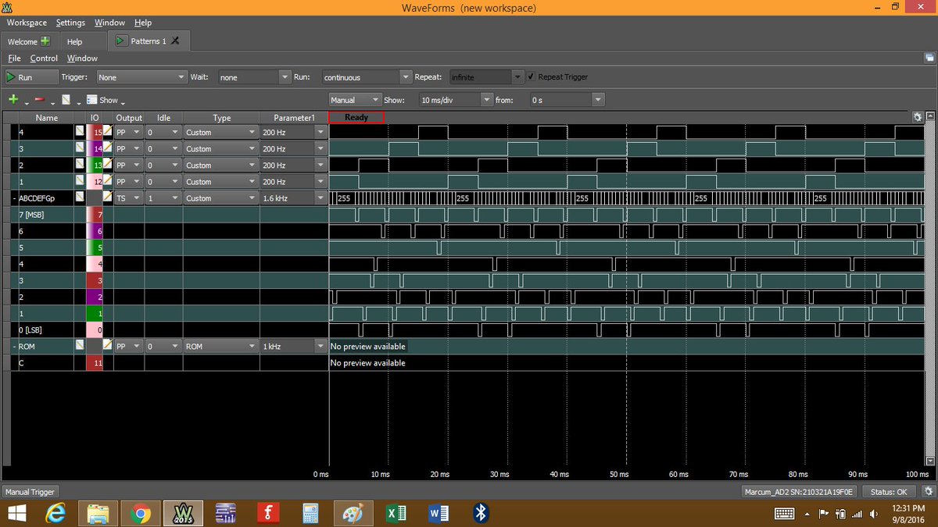Click the Run button
The height and width of the screenshot is (527, 938).
point(30,77)
